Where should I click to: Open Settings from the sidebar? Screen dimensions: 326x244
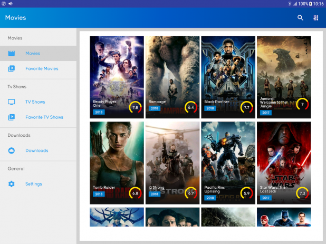[39, 184]
